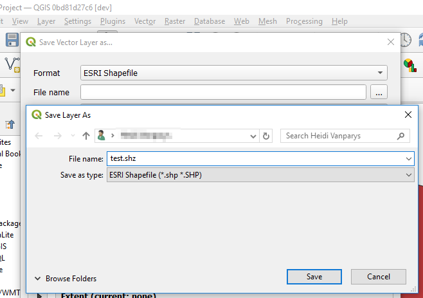Open the Raster menu

pos(175,21)
